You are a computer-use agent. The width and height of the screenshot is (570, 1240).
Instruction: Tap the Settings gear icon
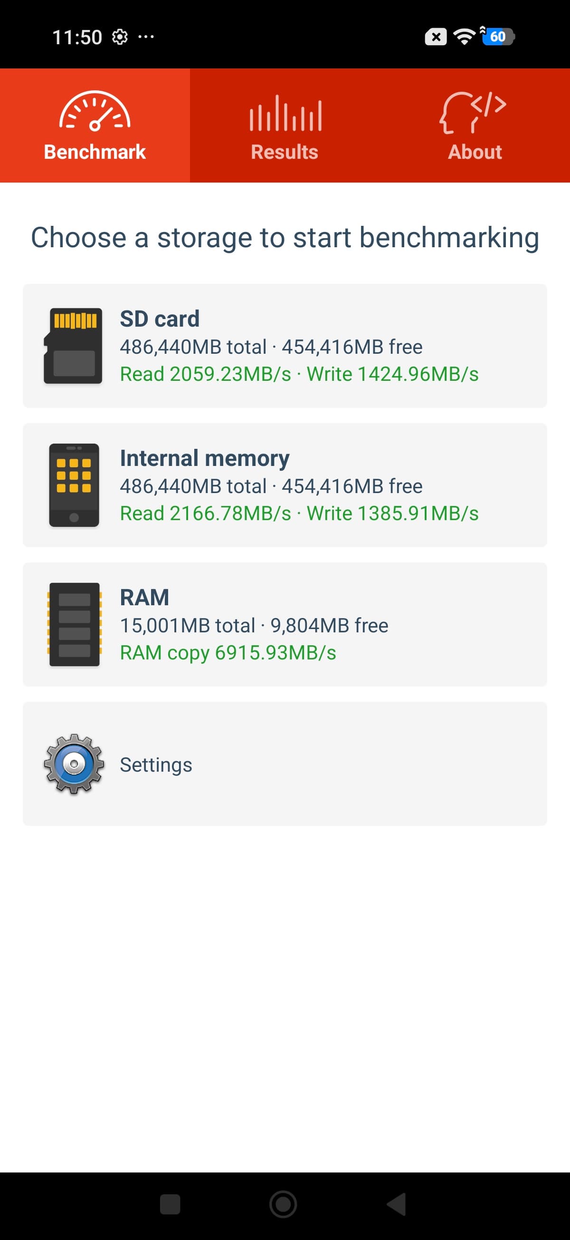point(74,764)
